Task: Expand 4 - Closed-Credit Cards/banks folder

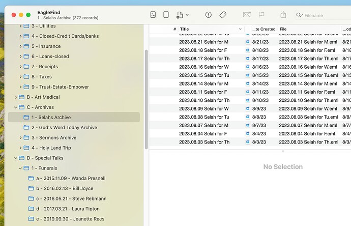Action: click(x=20, y=36)
